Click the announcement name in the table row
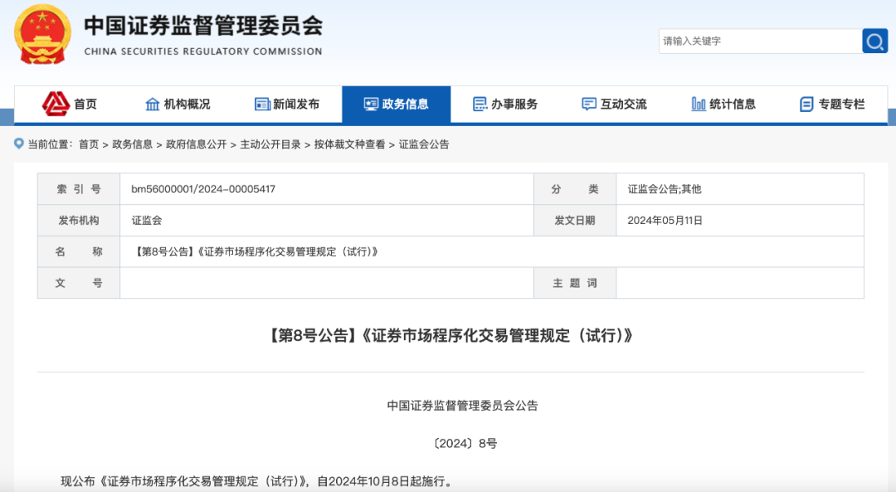This screenshot has width=896, height=492. coord(256,252)
